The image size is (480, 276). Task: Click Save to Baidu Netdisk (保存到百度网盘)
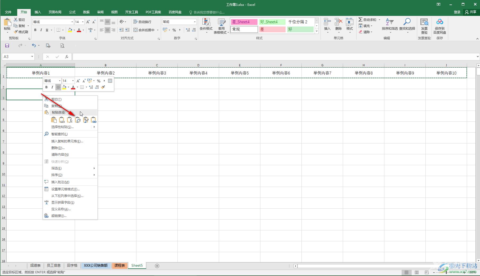point(440,26)
